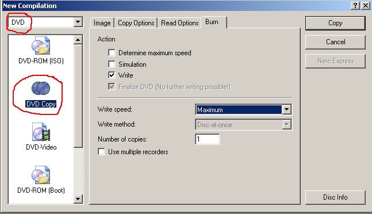Image resolution: width=372 pixels, height=214 pixels.
Task: Open the Copy Options tab
Action: (136, 23)
